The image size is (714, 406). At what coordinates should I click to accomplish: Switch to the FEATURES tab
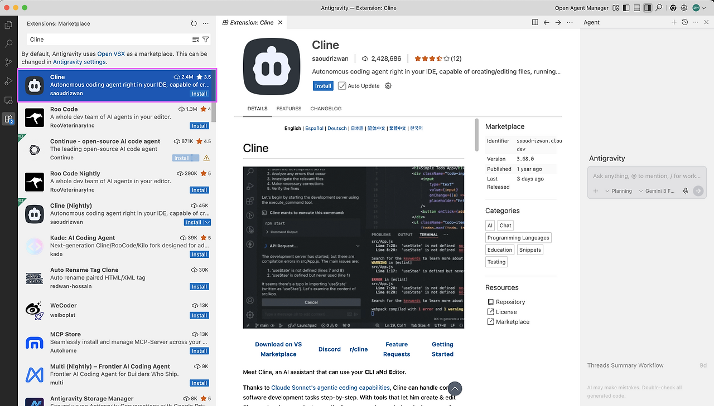click(x=289, y=109)
